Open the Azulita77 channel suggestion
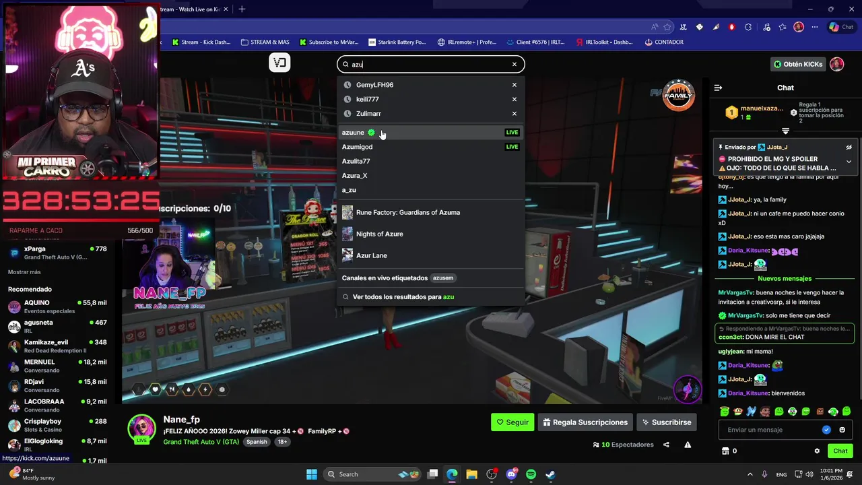The width and height of the screenshot is (862, 485). click(430, 161)
